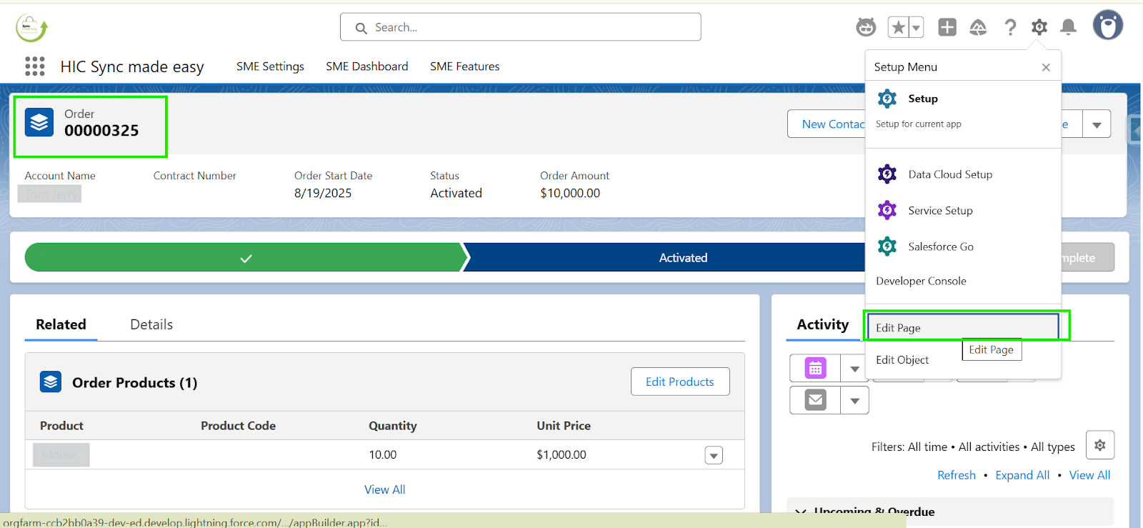This screenshot has height=528, width=1143.
Task: Click the Favorites star icon
Action: (x=898, y=27)
